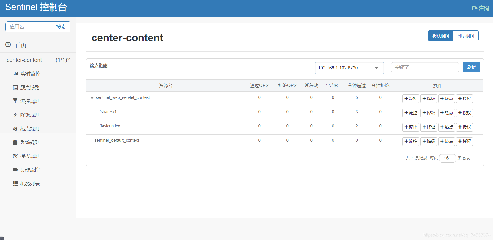Add 热点 rule for sentinel_web_servlet_context
The height and width of the screenshot is (240, 493).
pos(447,99)
